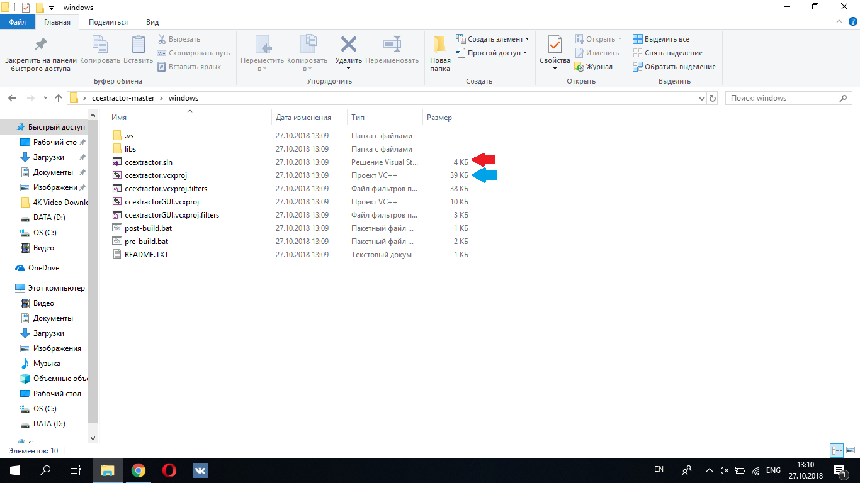
Task: Click the Rename (Переименовать) ribbon icon
Action: pyautogui.click(x=392, y=45)
